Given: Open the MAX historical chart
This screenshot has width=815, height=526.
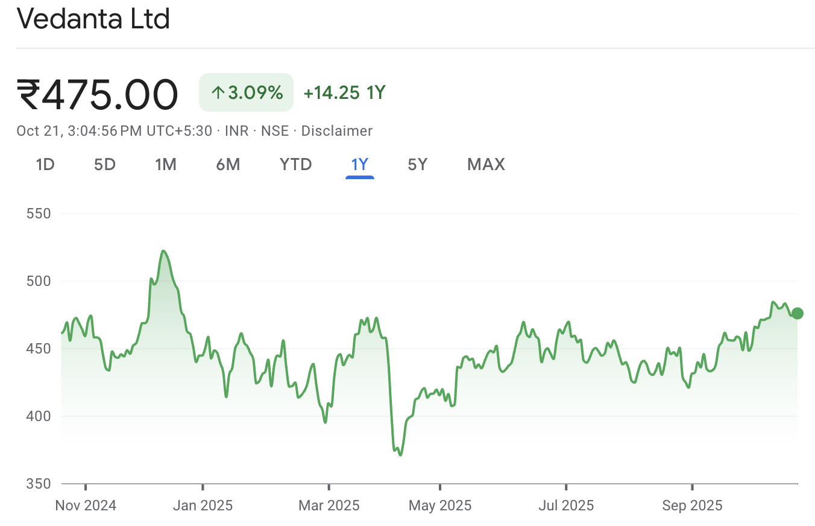Looking at the screenshot, I should 486,164.
